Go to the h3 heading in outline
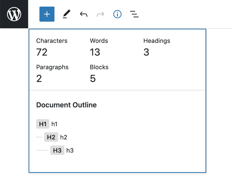 70,150
